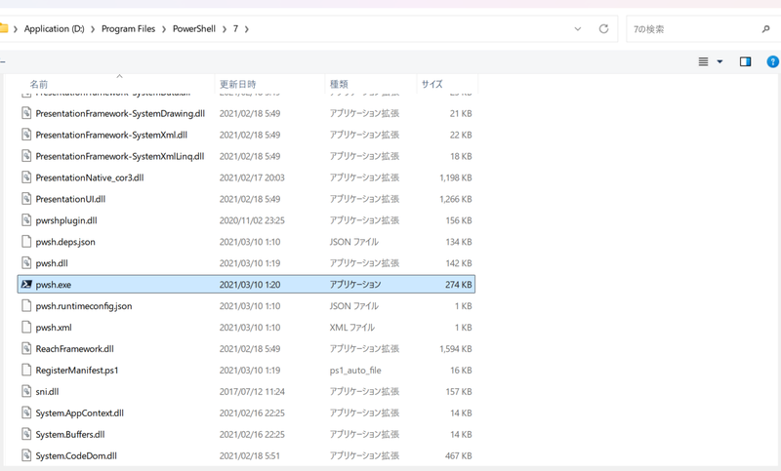Click RegisterManifest.ps1 file icon
The width and height of the screenshot is (781, 471).
(x=26, y=370)
